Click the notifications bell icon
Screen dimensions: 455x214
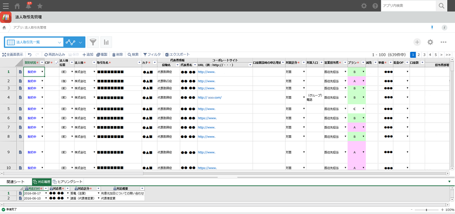click(x=28, y=6)
